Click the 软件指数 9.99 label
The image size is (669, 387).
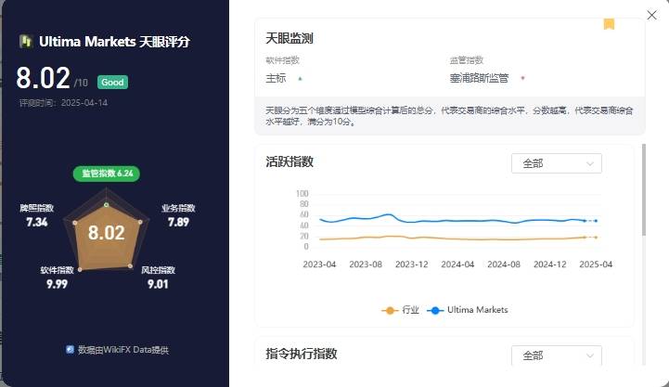(58, 277)
